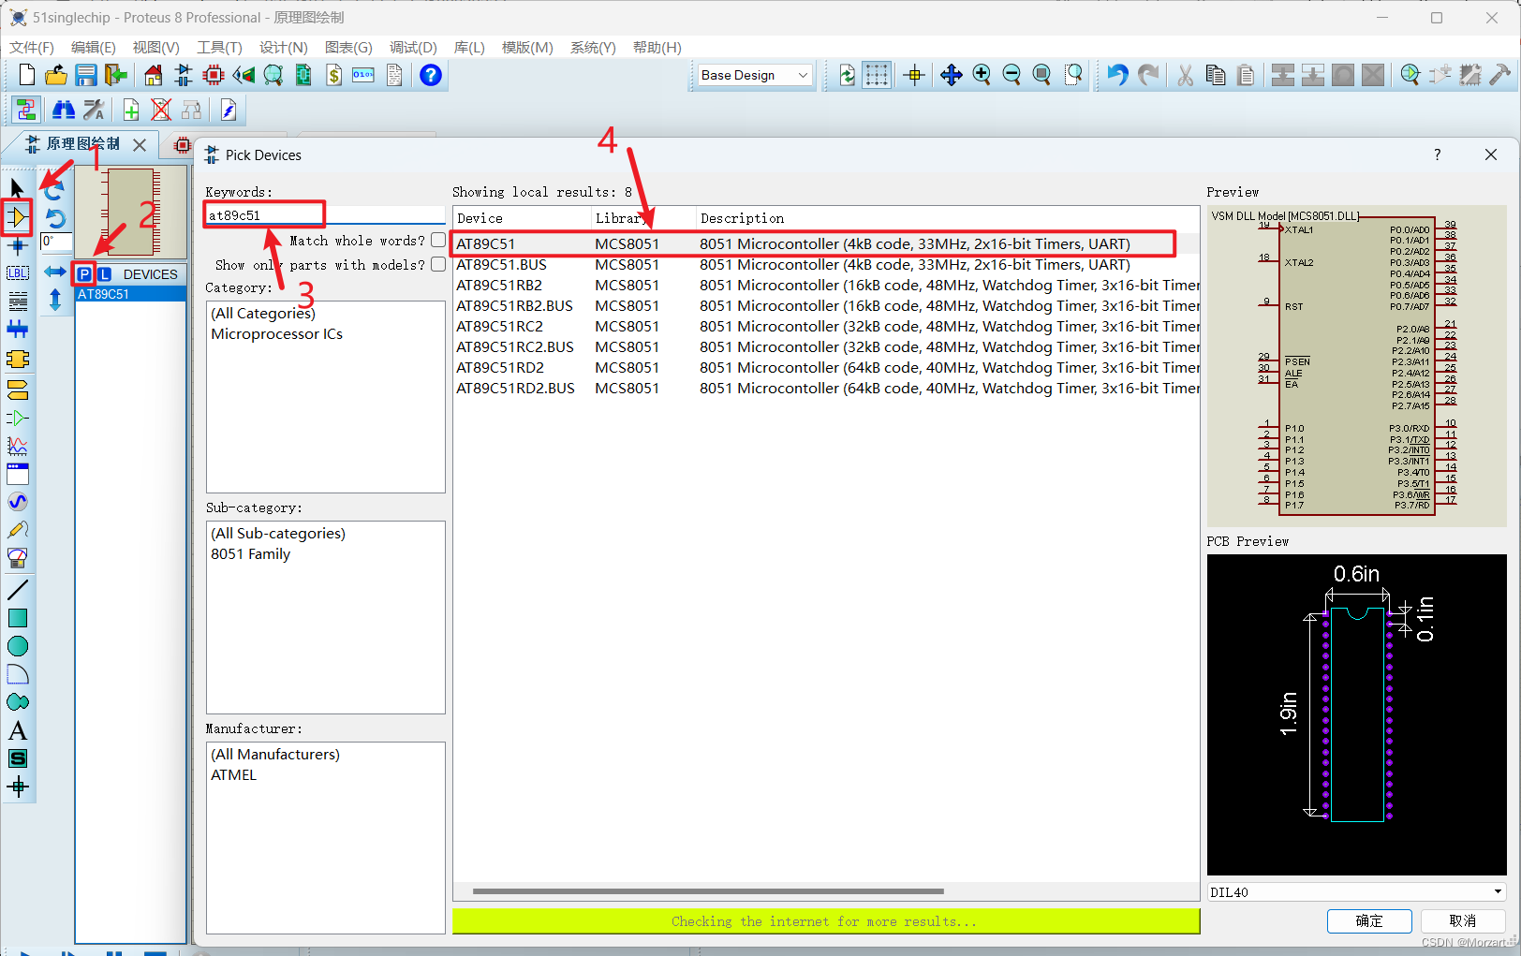Open the Bill of Materials dollar icon

coord(333,75)
